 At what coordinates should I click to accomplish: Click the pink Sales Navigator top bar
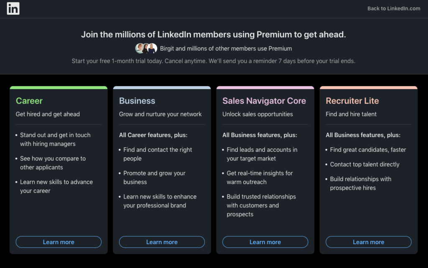point(265,88)
